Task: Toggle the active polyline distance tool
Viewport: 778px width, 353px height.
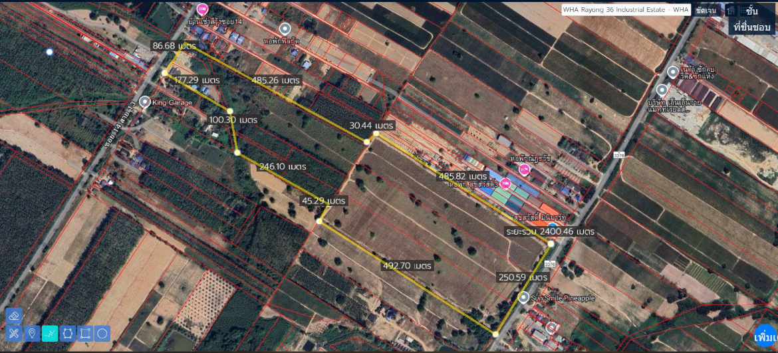Action: coord(49,333)
